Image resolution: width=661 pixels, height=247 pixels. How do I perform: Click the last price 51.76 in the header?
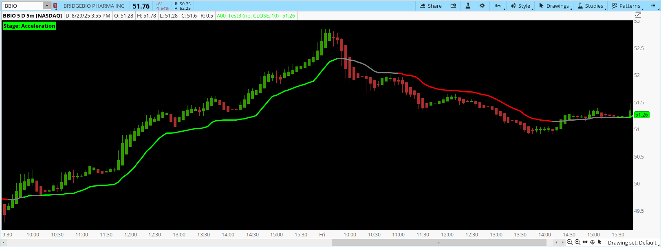pos(141,6)
